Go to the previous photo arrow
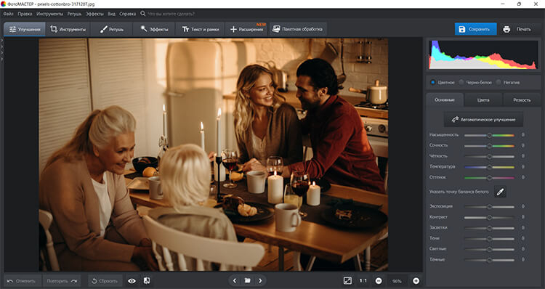Image resolution: width=545 pixels, height=289 pixels. coord(235,280)
